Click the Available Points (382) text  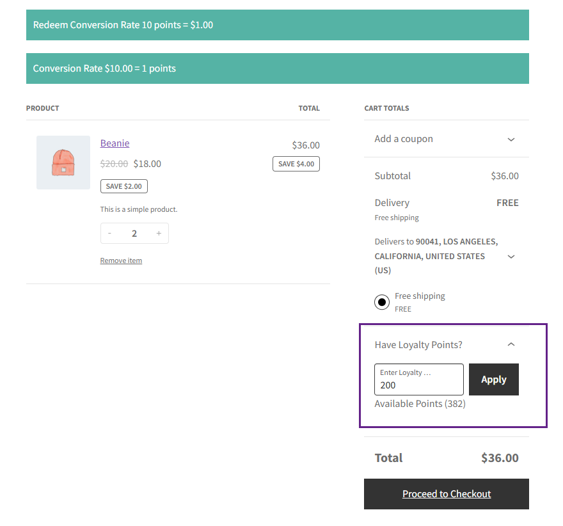coord(420,404)
